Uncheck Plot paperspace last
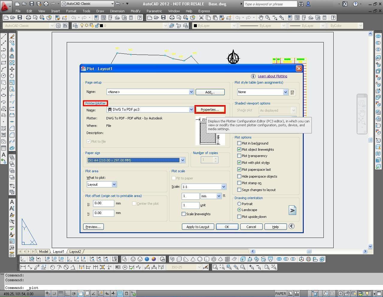 pos(239,170)
